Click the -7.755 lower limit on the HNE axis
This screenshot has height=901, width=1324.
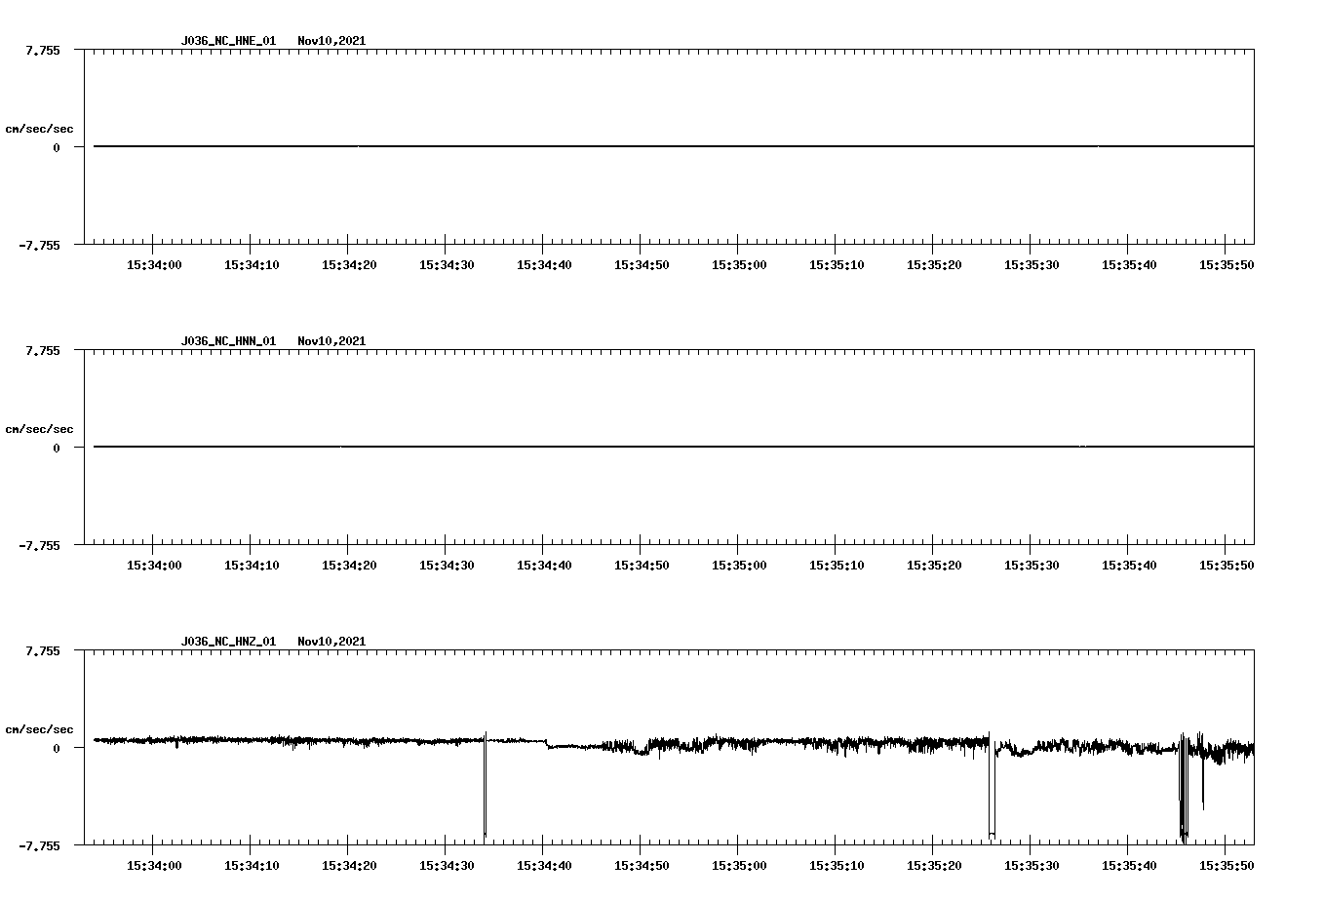[39, 245]
